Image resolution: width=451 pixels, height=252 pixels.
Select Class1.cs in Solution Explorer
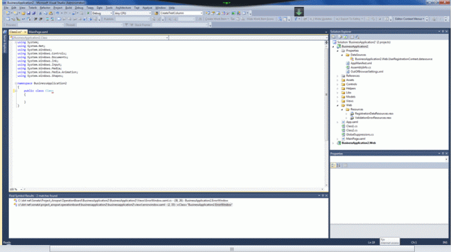[x=352, y=126]
